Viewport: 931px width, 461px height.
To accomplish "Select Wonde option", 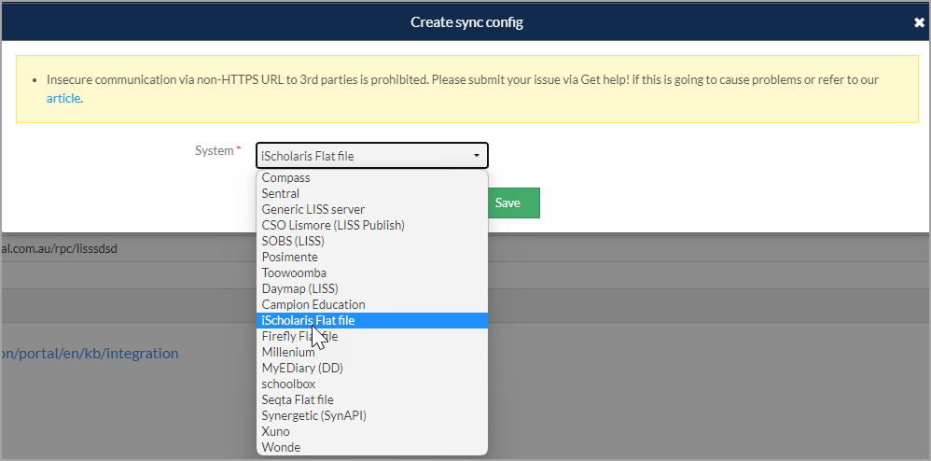I will tap(372, 447).
